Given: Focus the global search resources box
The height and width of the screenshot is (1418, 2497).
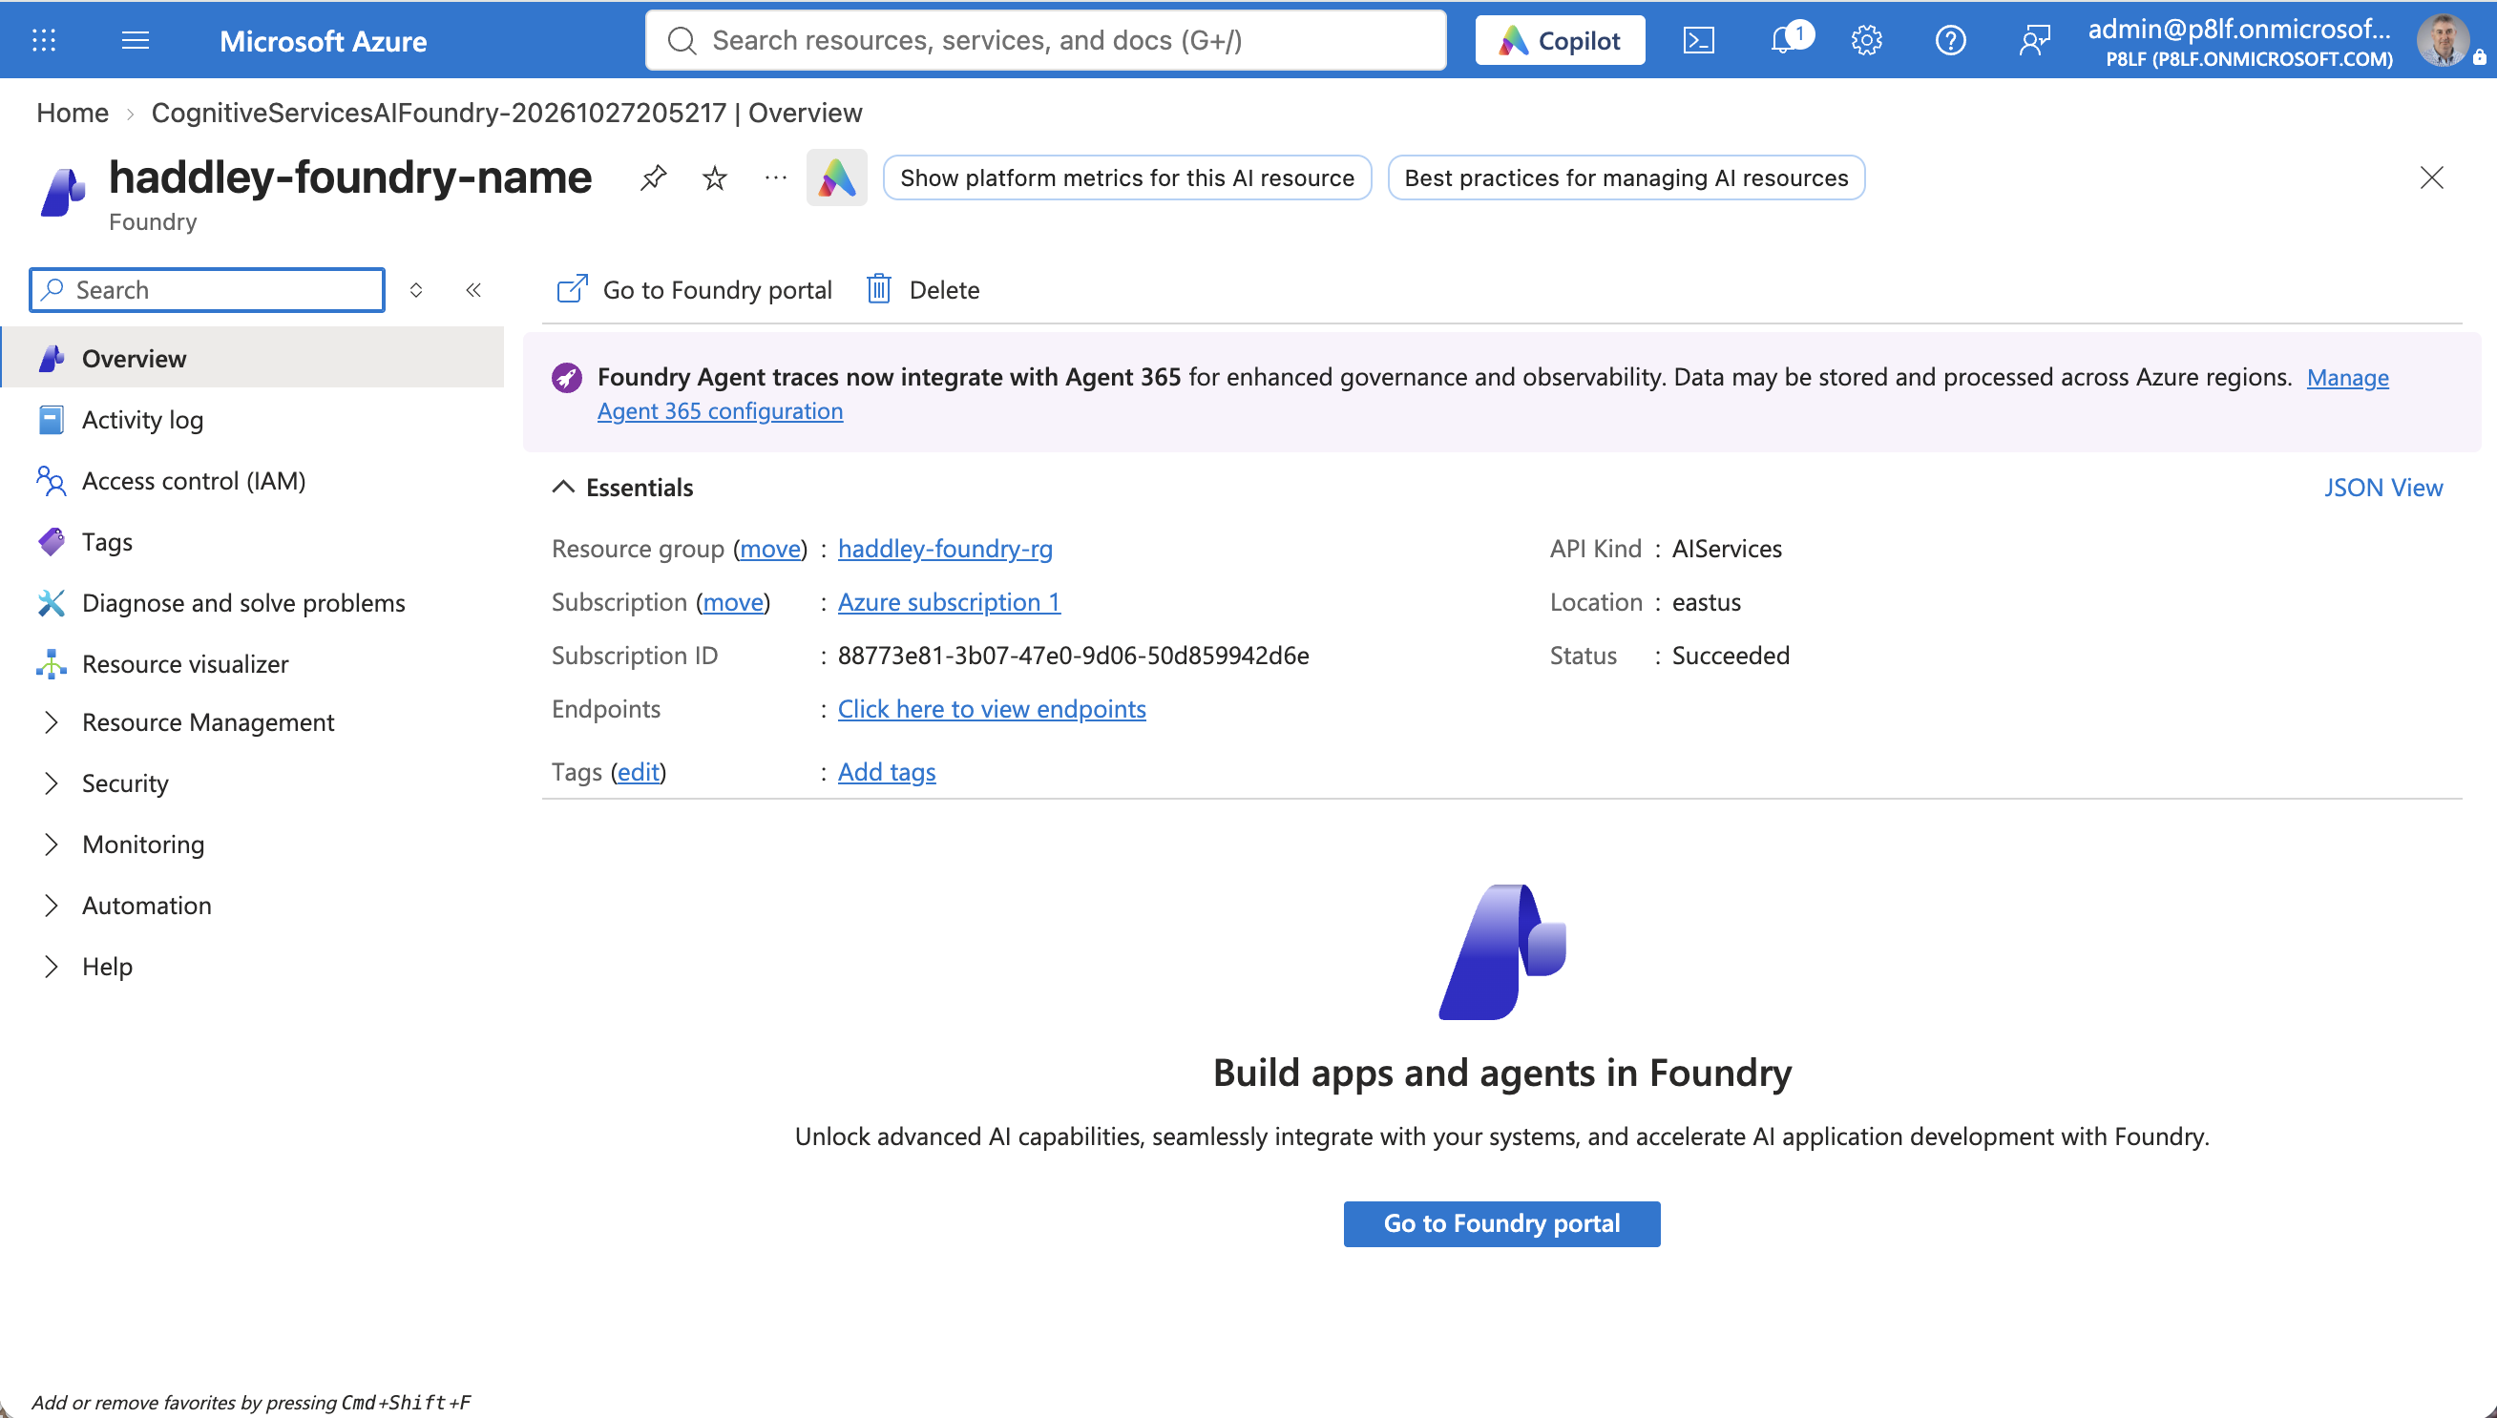Looking at the screenshot, I should [1045, 40].
